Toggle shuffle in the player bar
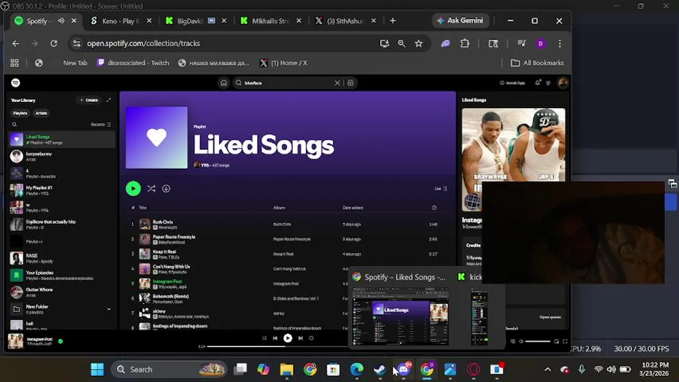The width and height of the screenshot is (679, 382). point(264,338)
